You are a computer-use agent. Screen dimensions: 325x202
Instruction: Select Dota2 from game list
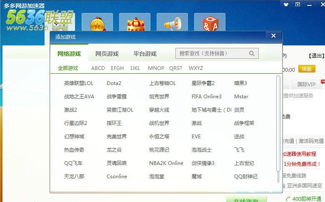coord(114,83)
